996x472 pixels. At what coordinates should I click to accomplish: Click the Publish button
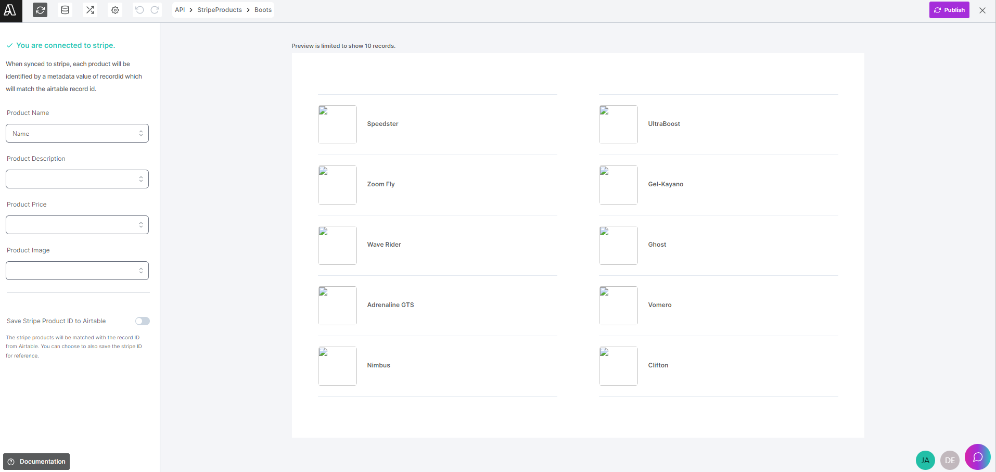coord(949,10)
